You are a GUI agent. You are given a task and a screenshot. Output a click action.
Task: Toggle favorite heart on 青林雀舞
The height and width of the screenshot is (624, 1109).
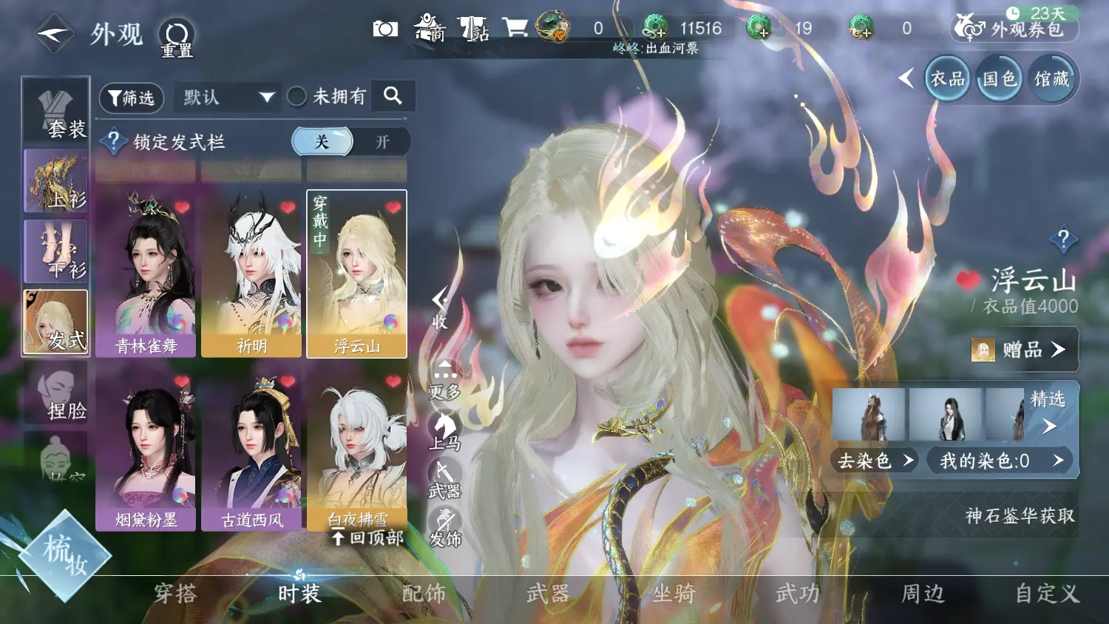pos(182,208)
